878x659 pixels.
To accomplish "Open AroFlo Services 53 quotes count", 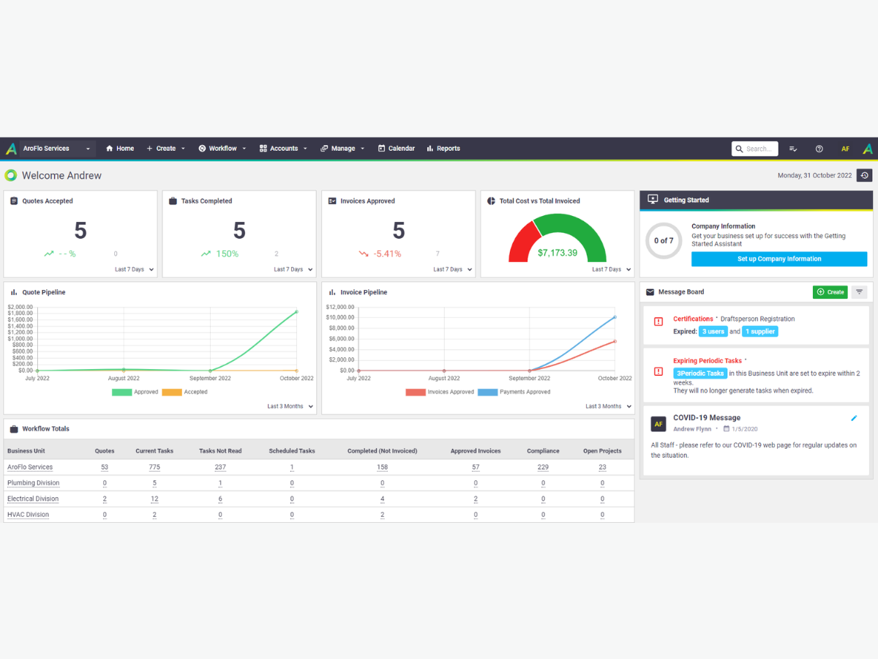I will point(105,467).
